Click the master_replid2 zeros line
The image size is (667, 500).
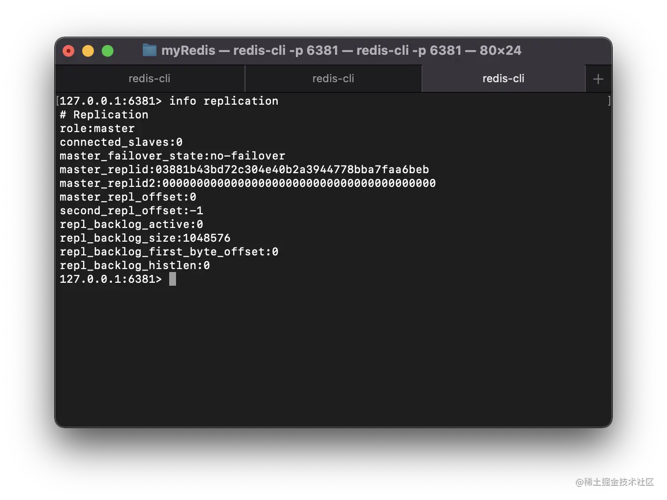click(247, 183)
